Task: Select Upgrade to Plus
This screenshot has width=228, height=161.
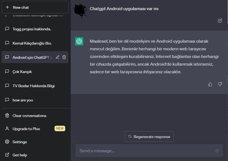Action: pos(35,129)
